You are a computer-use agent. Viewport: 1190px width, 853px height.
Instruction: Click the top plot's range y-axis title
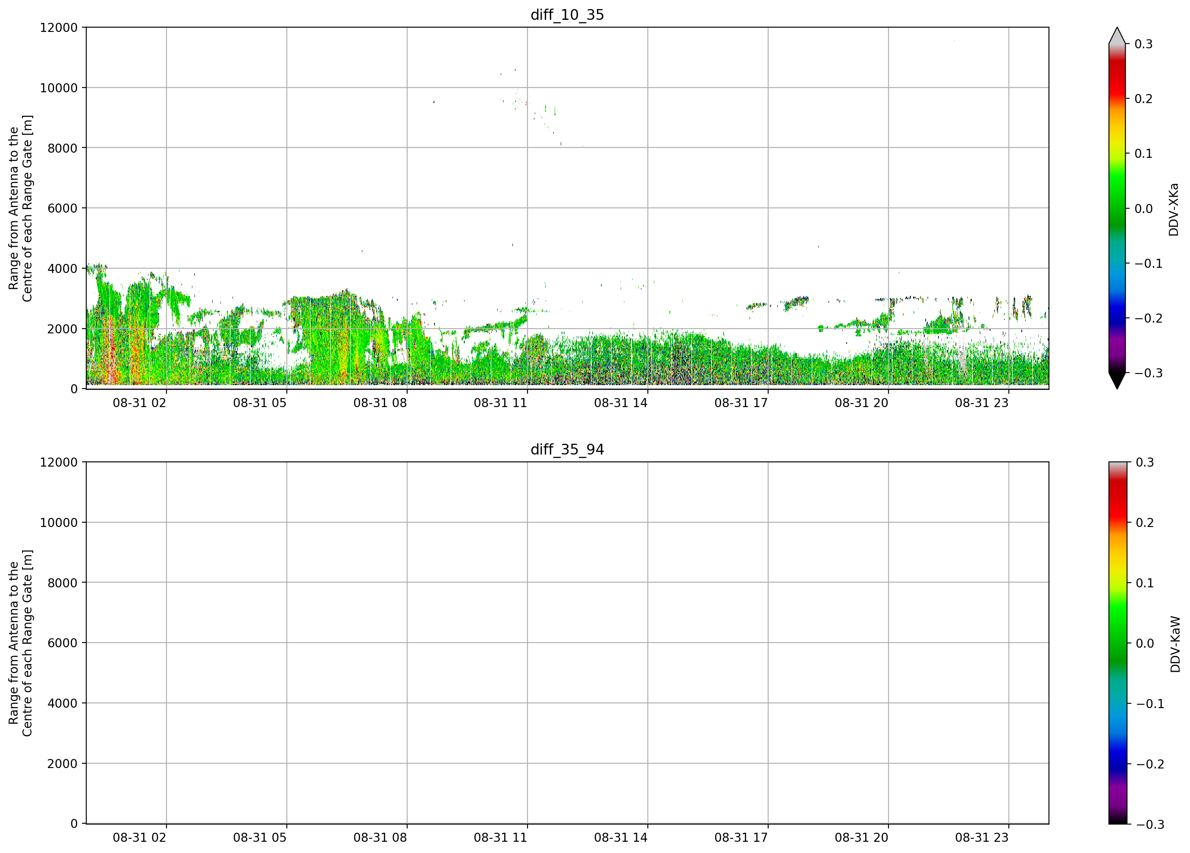point(20,208)
